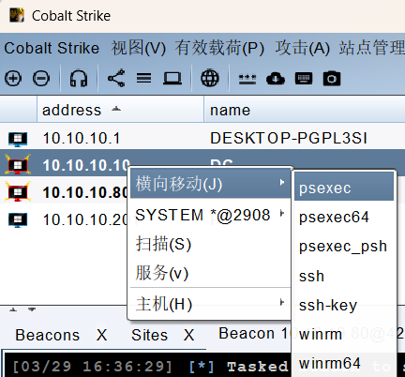
Task: Choose 扫描(S) from the context menu
Action: [210, 244]
